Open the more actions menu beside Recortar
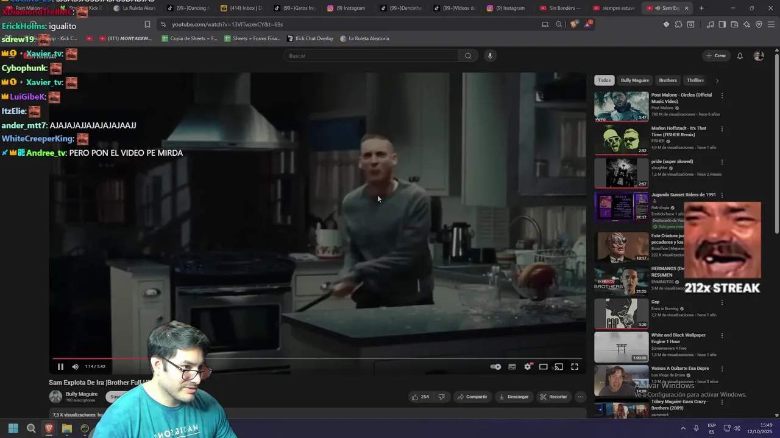The height and width of the screenshot is (438, 780). coord(581,397)
